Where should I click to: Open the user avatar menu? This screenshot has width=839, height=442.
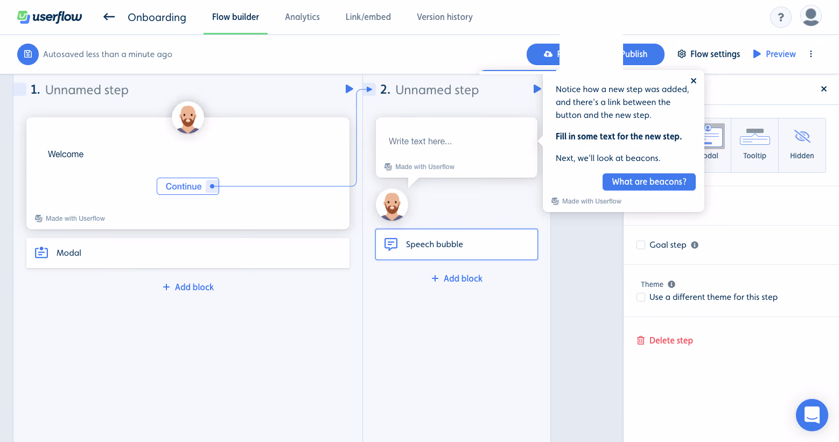(810, 16)
